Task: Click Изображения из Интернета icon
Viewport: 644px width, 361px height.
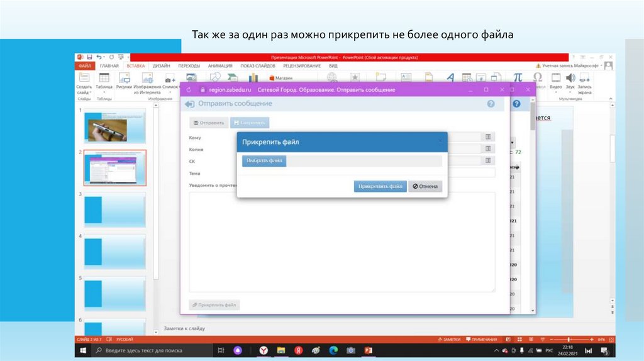Action: pyautogui.click(x=147, y=78)
